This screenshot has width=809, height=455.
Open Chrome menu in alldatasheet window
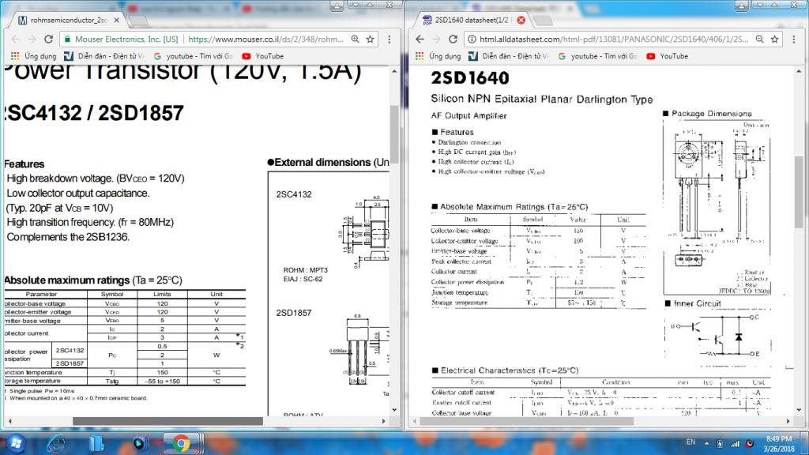793,39
